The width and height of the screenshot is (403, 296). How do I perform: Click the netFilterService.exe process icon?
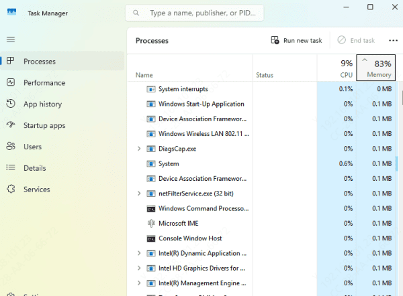click(x=151, y=194)
